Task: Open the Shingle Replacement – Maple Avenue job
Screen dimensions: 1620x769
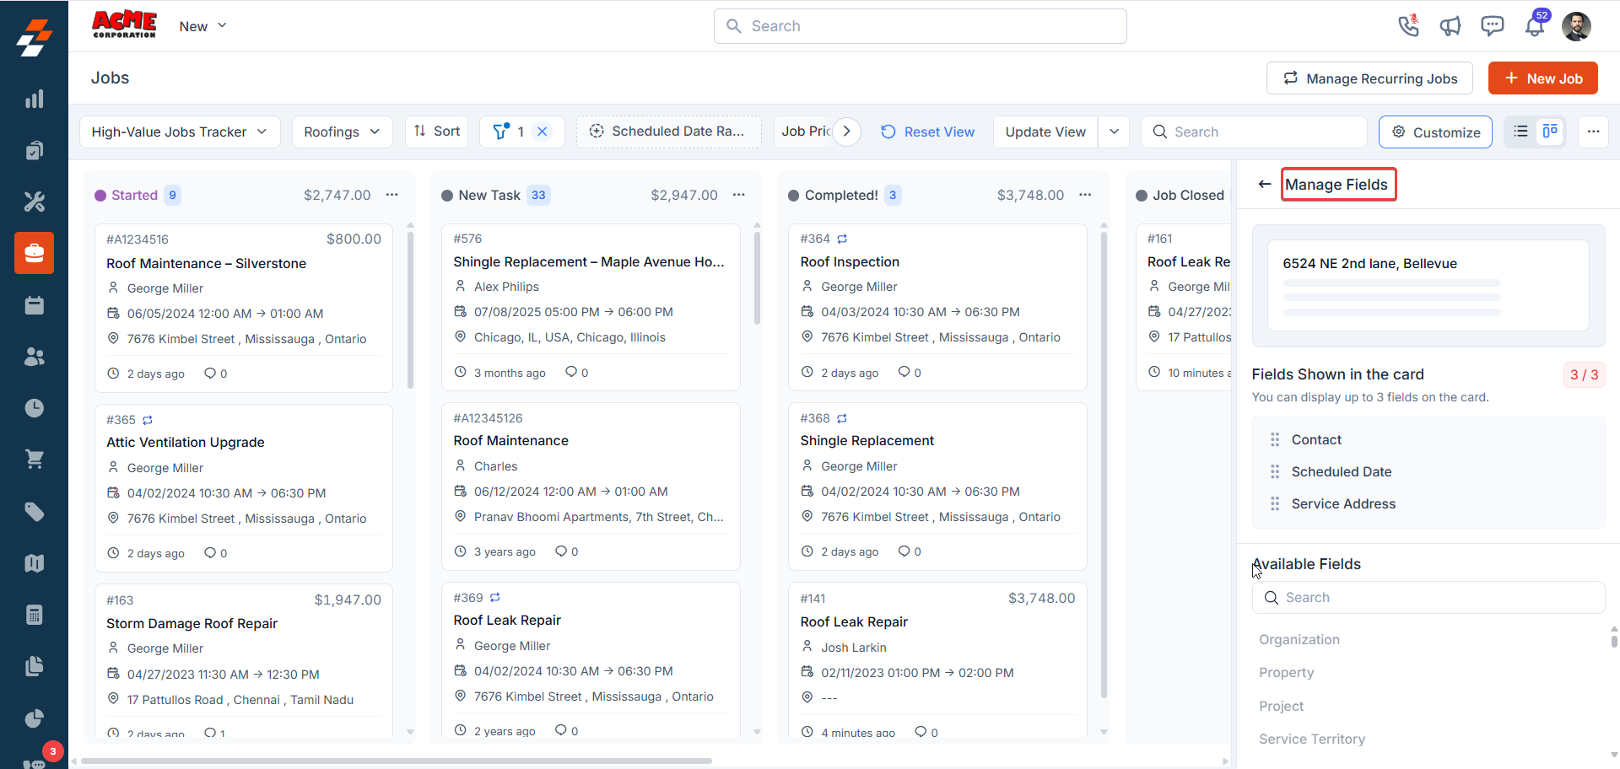Action: point(591,307)
